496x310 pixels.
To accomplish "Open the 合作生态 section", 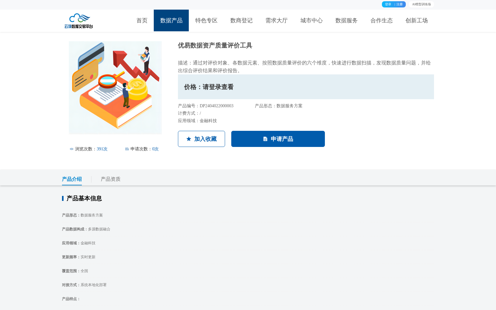I will 382,20.
